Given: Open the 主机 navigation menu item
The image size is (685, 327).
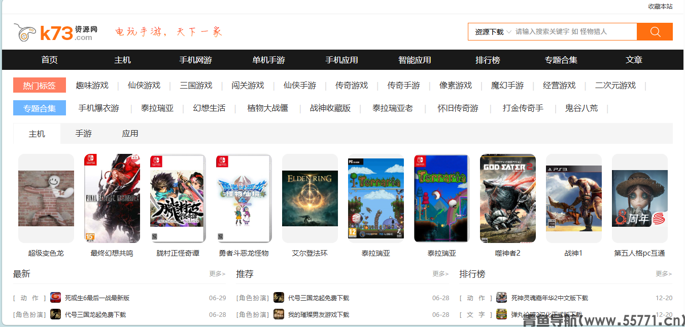Looking at the screenshot, I should coord(123,60).
